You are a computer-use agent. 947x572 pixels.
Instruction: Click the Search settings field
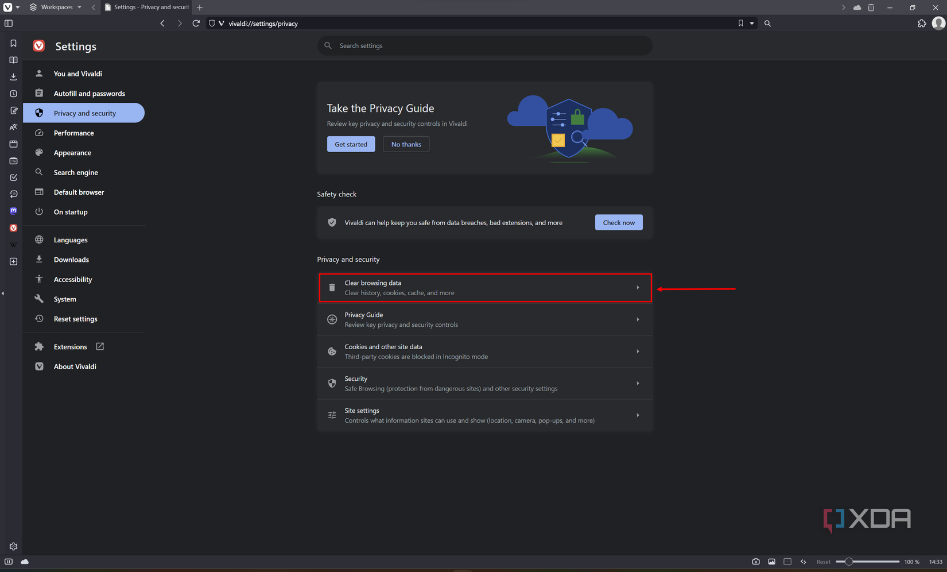pyautogui.click(x=485, y=45)
